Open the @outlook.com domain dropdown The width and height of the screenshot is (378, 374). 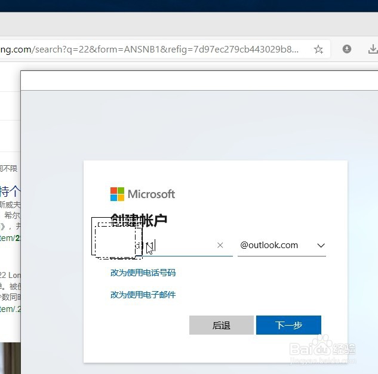[282, 245]
